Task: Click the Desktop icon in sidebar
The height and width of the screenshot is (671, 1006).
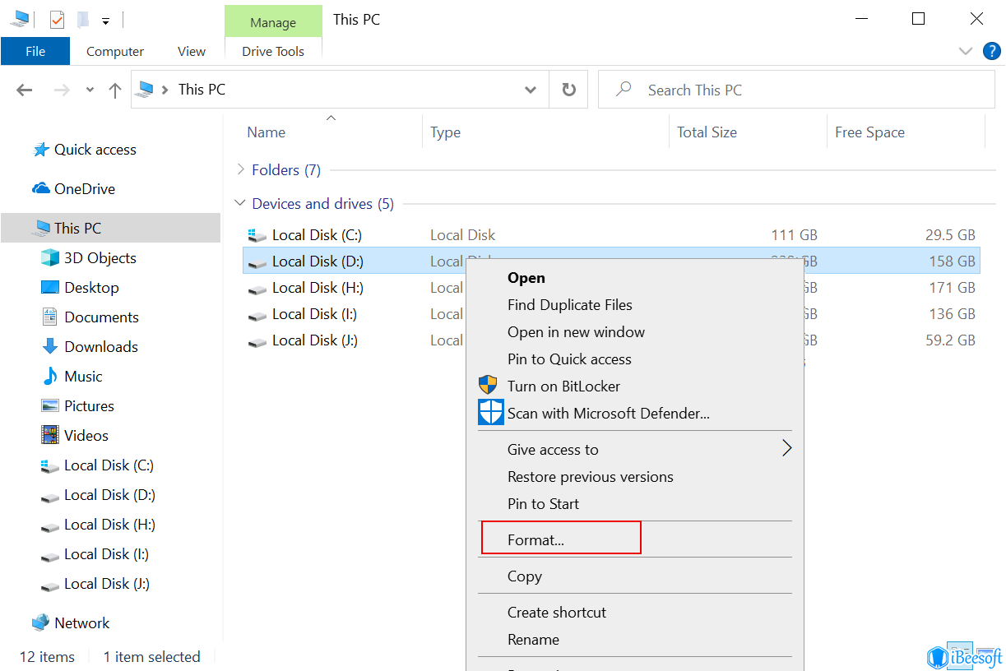Action: [50, 287]
